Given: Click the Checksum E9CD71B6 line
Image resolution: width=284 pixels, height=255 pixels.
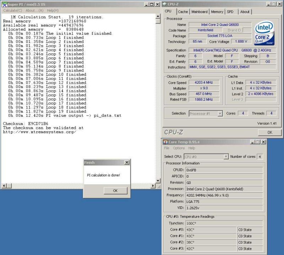Looking at the screenshot, I should click(26, 124).
